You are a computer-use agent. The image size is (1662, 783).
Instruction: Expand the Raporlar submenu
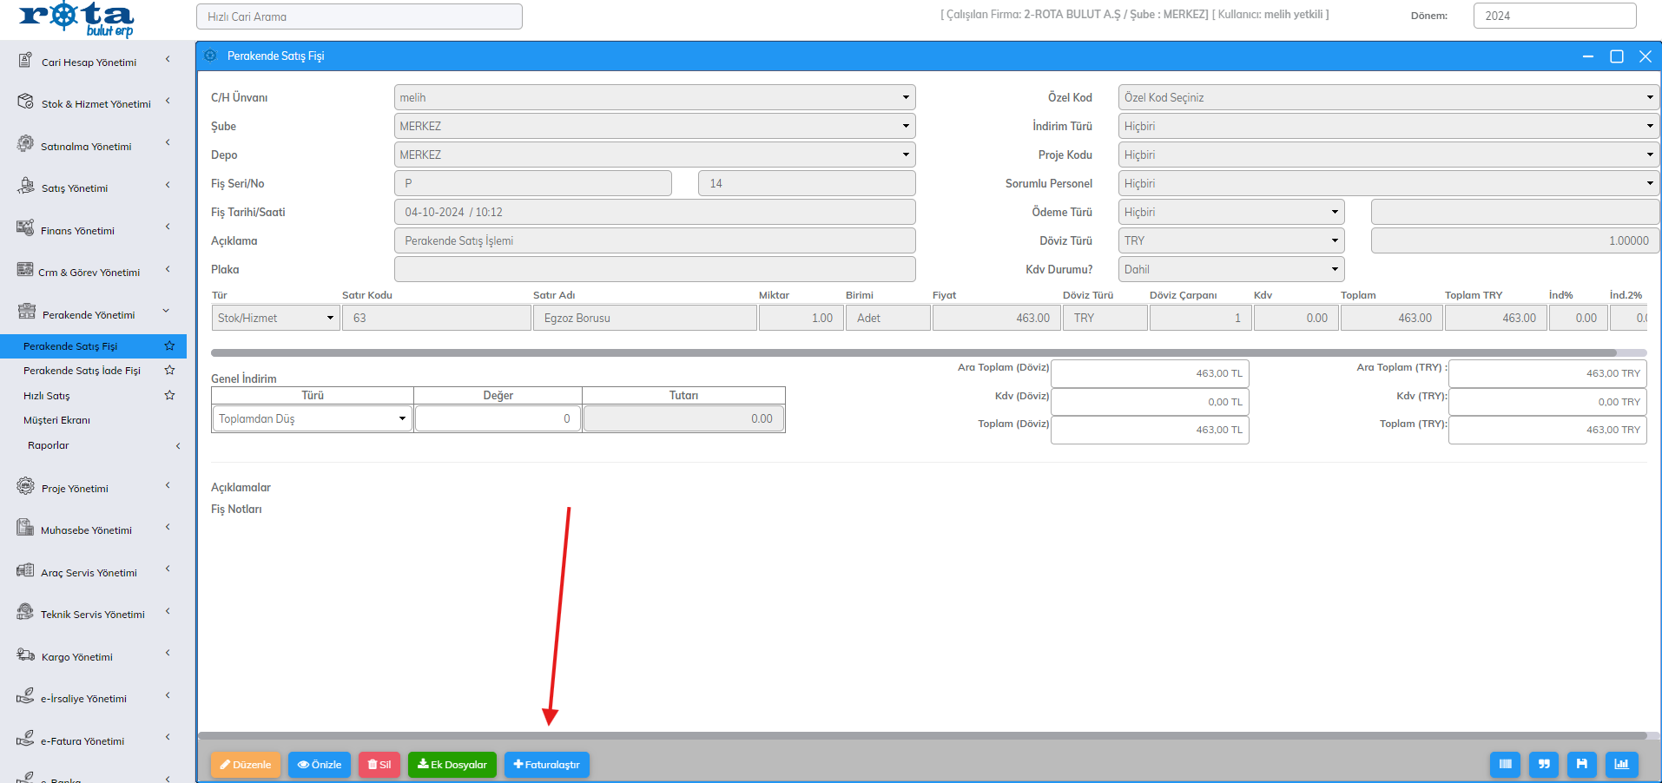tap(48, 445)
